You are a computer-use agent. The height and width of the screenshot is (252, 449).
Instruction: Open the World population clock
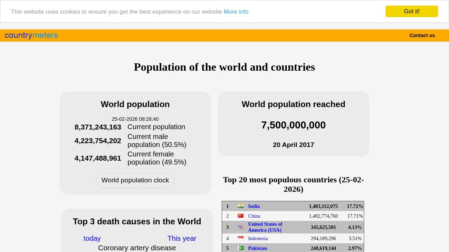135,180
